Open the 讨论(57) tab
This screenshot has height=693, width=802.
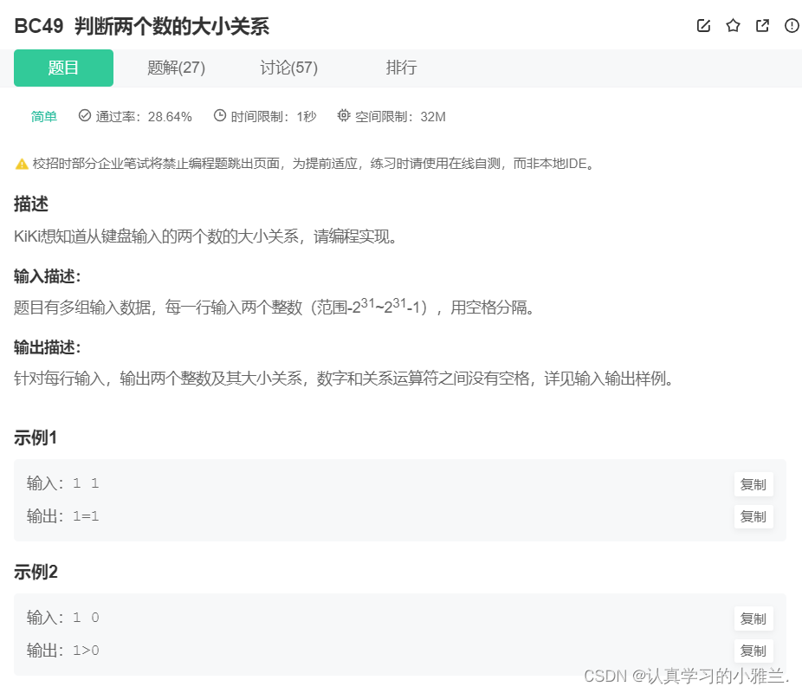coord(288,68)
